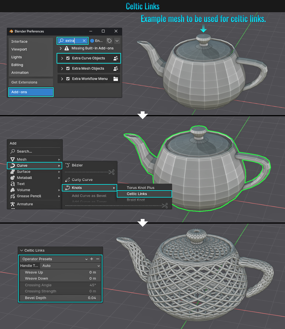
Task: Click the Metaball icon in Add menu
Action: 12,178
